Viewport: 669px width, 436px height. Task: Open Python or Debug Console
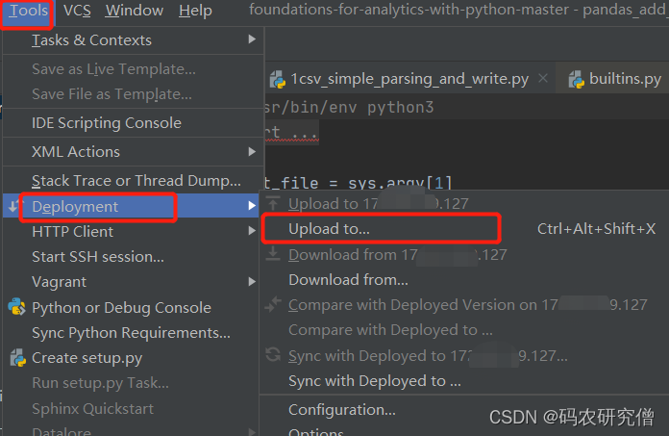[x=131, y=307]
